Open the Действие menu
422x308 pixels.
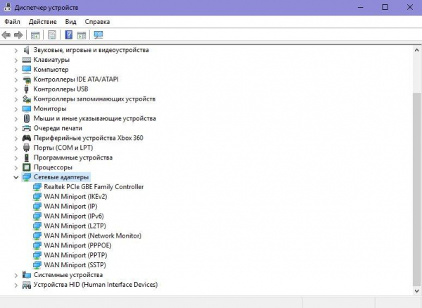(43, 22)
